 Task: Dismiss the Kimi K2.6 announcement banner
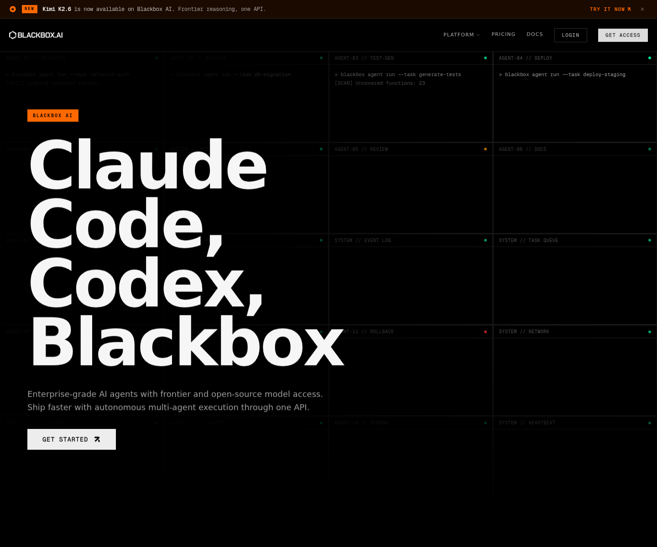642,9
